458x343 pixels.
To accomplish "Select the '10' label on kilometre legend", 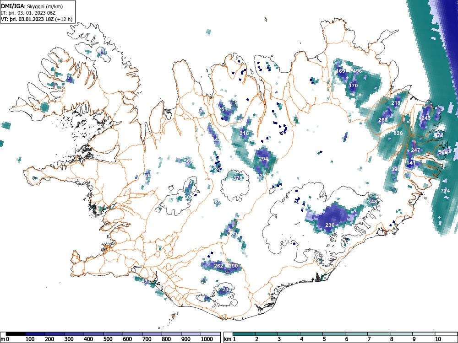I will click(438, 339).
